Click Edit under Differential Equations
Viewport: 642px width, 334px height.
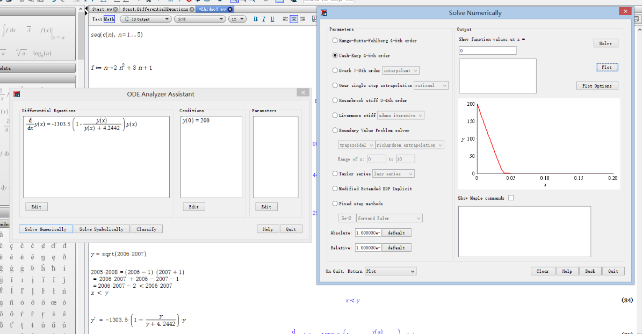[x=37, y=207]
